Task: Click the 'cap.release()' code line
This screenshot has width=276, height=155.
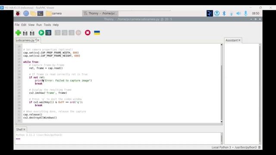Action: coord(33,115)
